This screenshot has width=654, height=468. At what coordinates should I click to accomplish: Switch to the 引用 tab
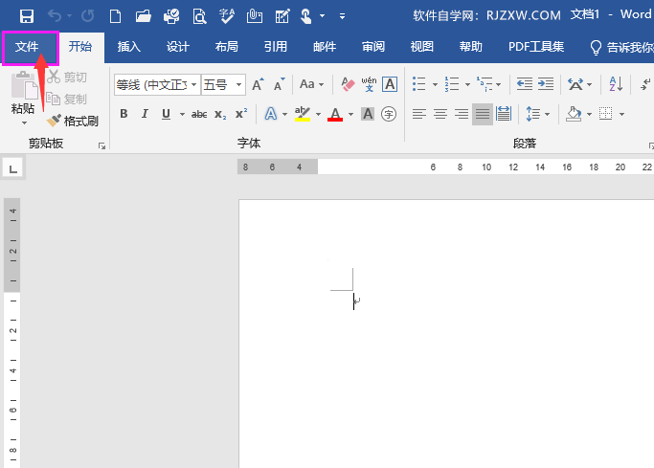[275, 47]
